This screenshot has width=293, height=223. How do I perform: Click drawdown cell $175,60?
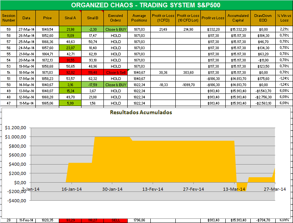tap(263, 79)
